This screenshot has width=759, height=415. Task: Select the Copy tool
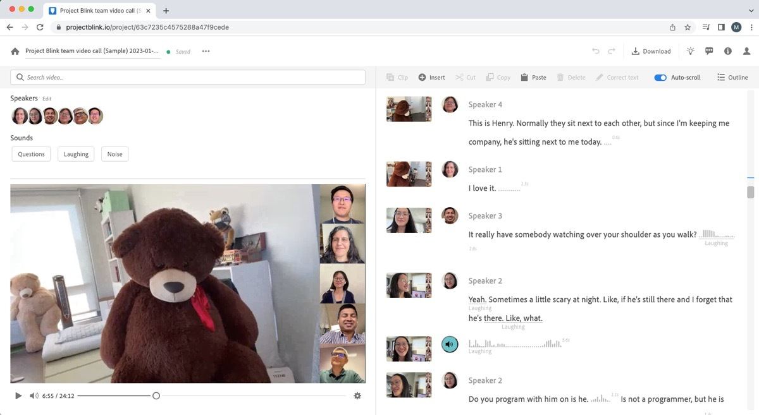click(x=498, y=77)
